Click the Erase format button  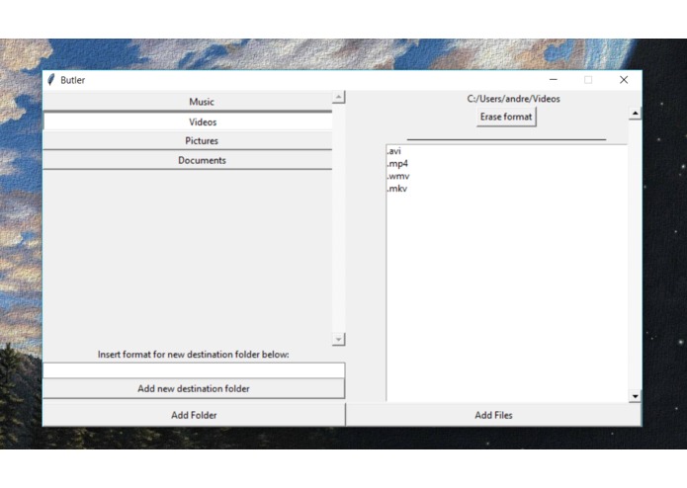click(x=506, y=117)
